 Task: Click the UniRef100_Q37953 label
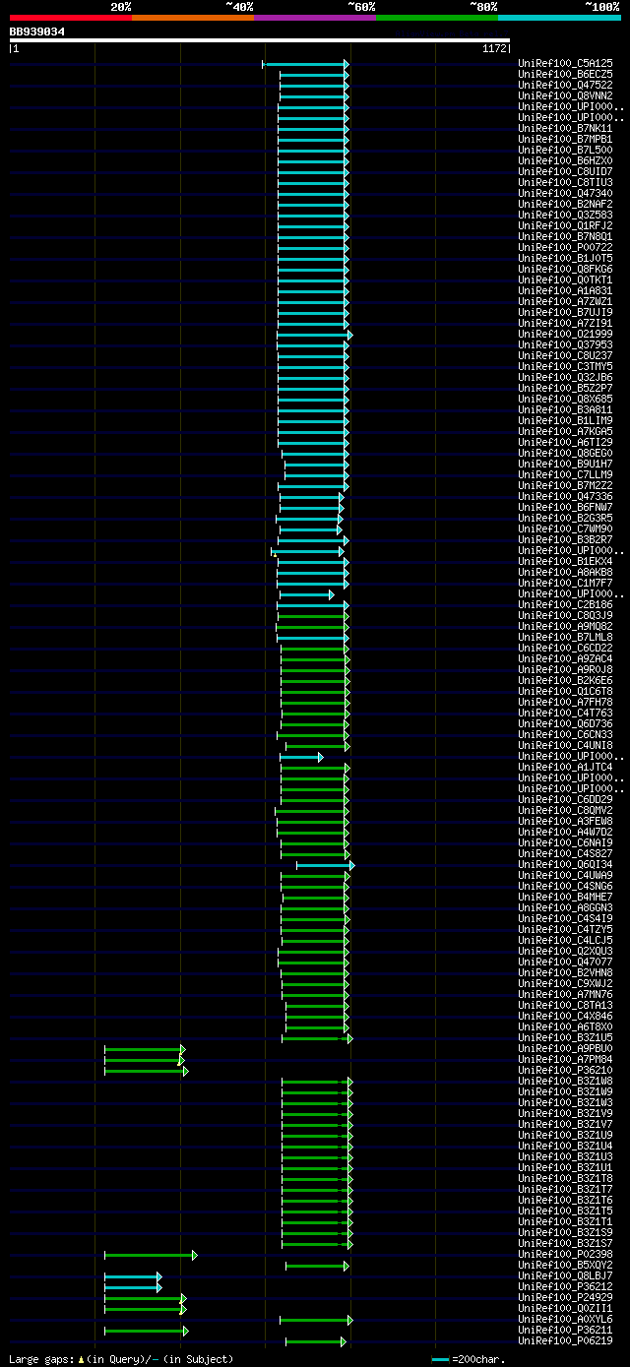[x=565, y=344]
